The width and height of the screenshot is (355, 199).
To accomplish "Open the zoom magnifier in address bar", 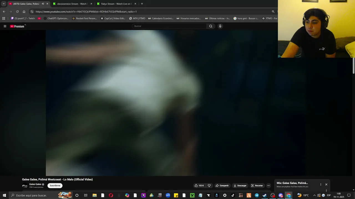I will click(273, 12).
